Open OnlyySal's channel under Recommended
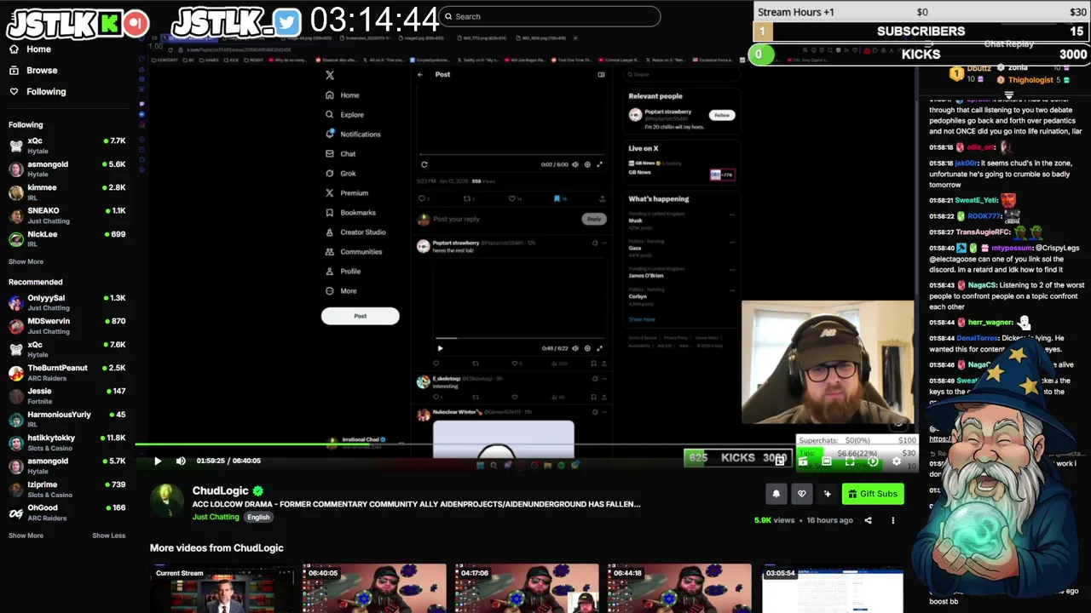1091x613 pixels. (x=66, y=302)
